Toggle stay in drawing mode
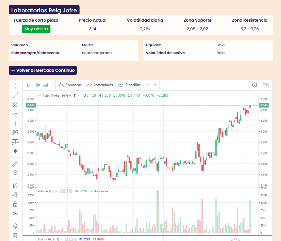The image size is (281, 241). [15, 195]
